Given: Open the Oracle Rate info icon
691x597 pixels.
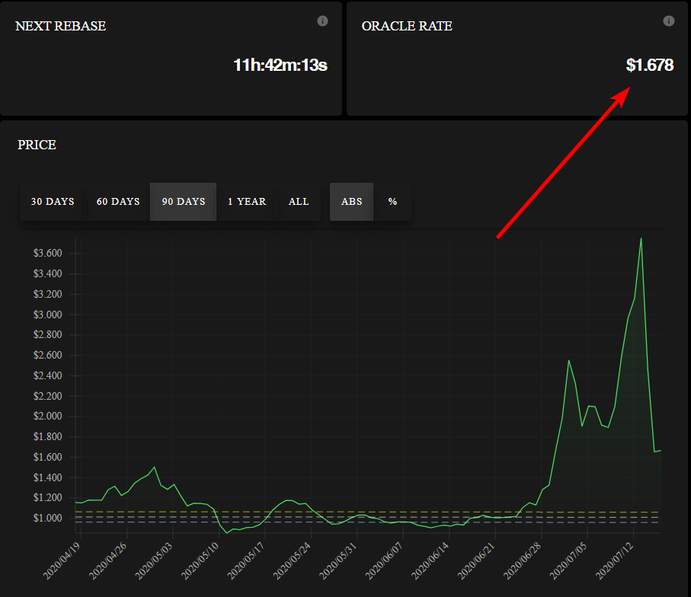Looking at the screenshot, I should tap(668, 21).
